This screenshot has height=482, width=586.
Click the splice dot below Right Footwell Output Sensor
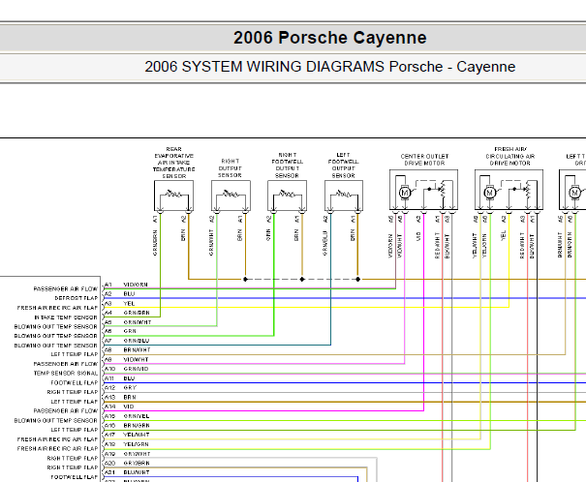(x=302, y=280)
